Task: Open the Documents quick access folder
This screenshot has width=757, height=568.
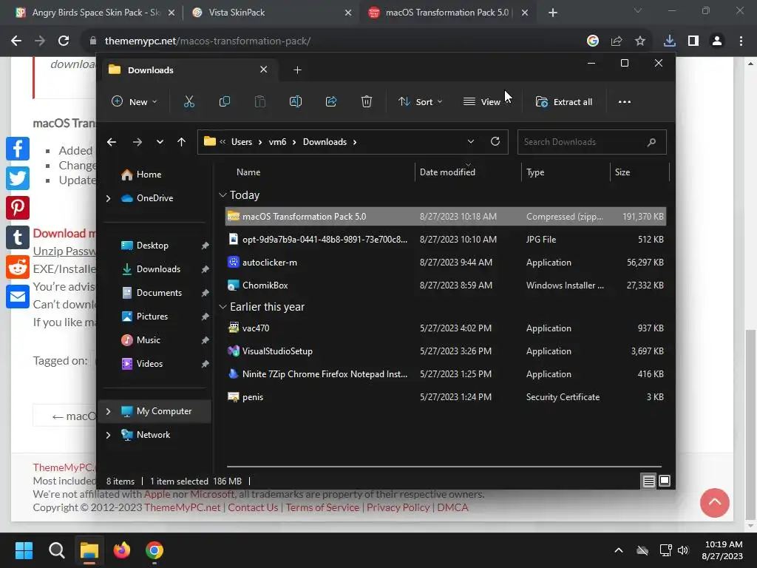Action: click(152, 293)
